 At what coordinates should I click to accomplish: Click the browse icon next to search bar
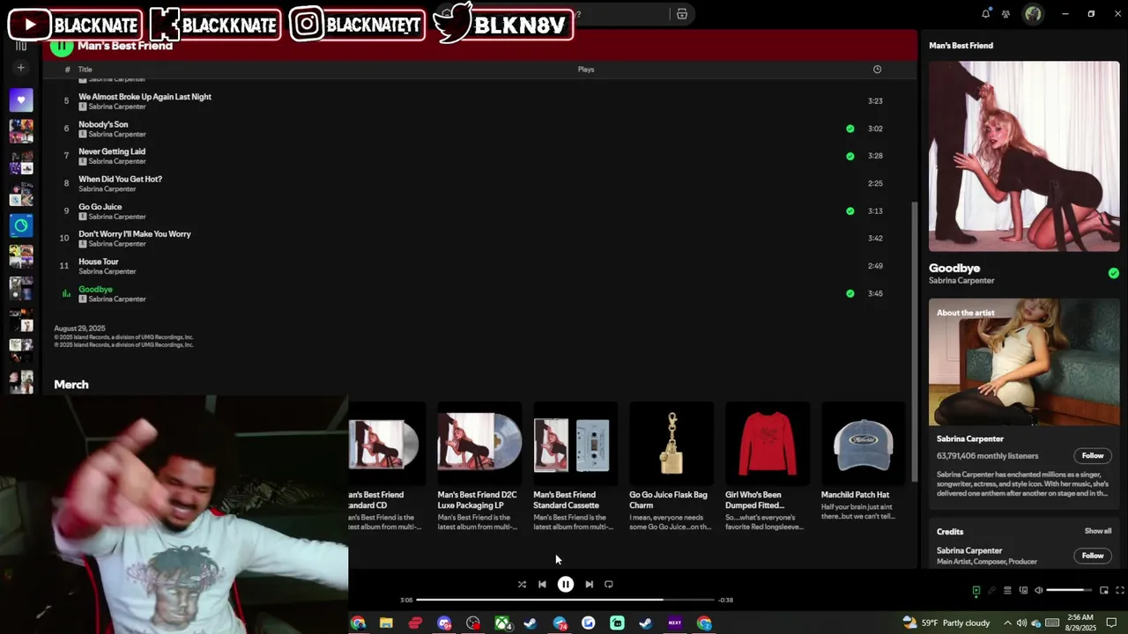point(681,14)
